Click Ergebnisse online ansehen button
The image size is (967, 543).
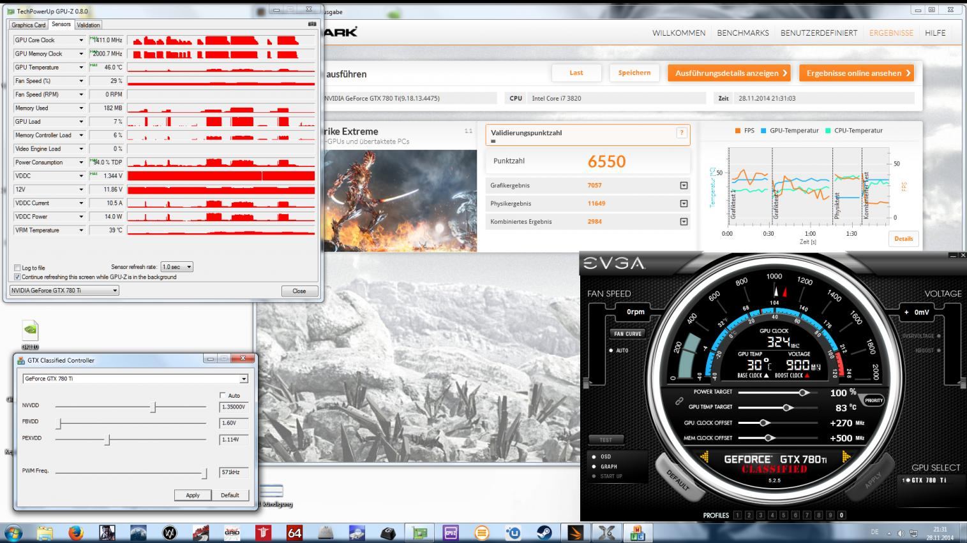click(857, 73)
